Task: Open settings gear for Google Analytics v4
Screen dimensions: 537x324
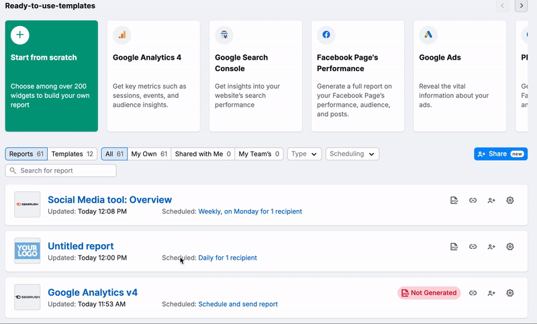Action: click(x=510, y=293)
